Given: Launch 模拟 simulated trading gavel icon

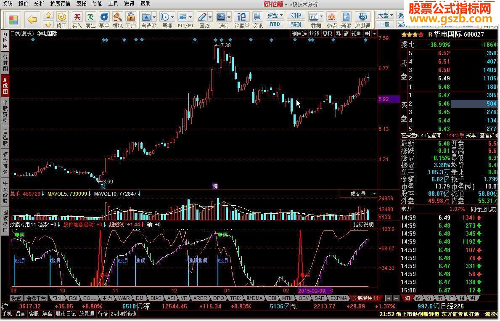Looking at the screenshot, I should click(x=118, y=20).
